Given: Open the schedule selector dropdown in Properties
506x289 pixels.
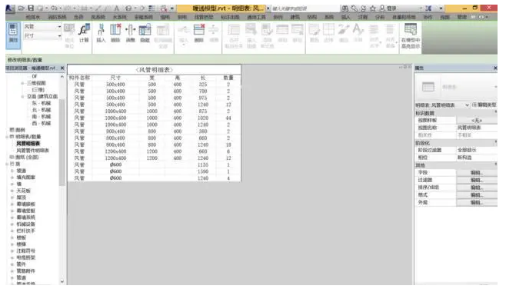Looking at the screenshot, I should 467,105.
